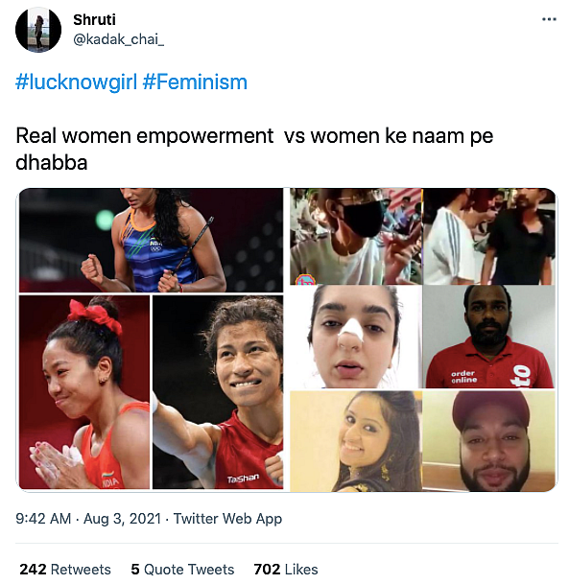Open the photo of woman with red hair bow
Screen dimensions: 569x584
pyautogui.click(x=84, y=392)
